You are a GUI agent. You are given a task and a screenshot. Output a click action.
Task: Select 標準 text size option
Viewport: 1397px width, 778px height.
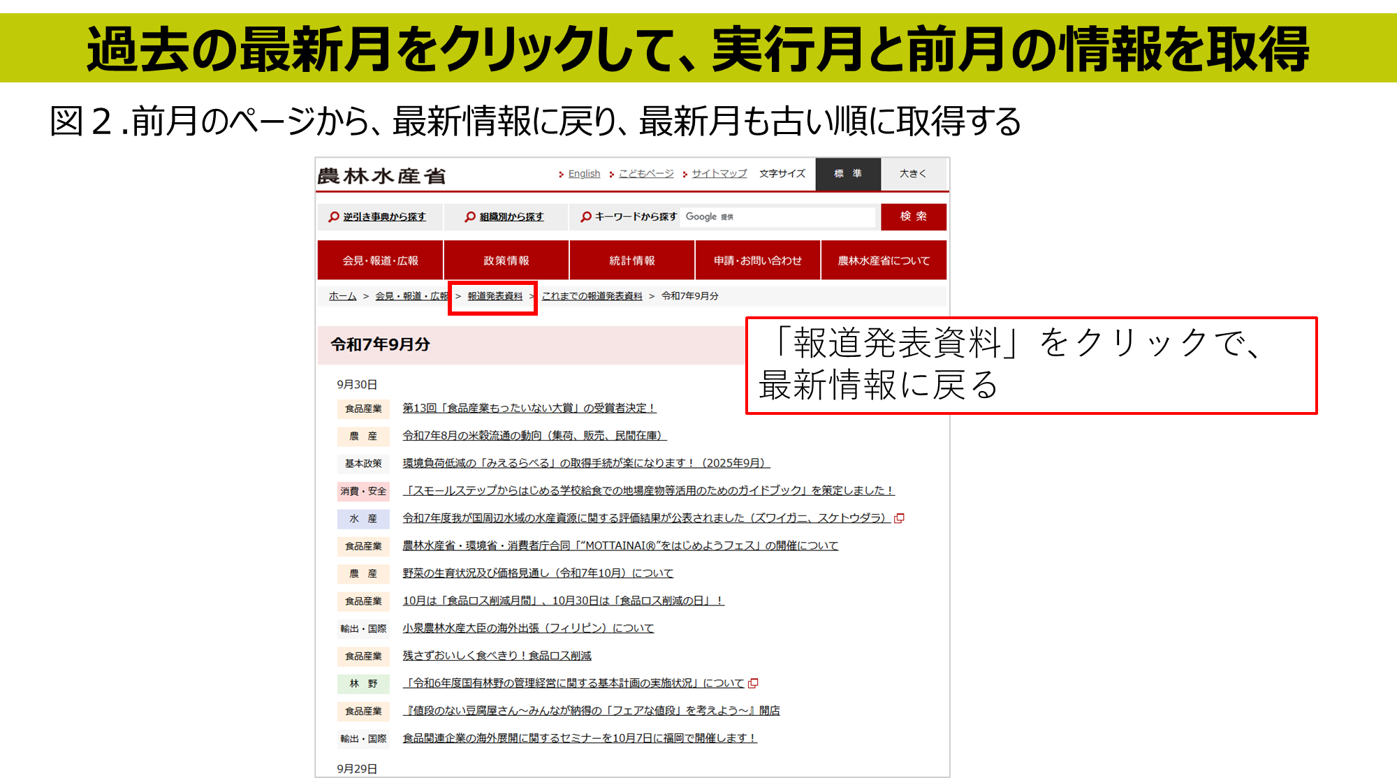point(847,174)
